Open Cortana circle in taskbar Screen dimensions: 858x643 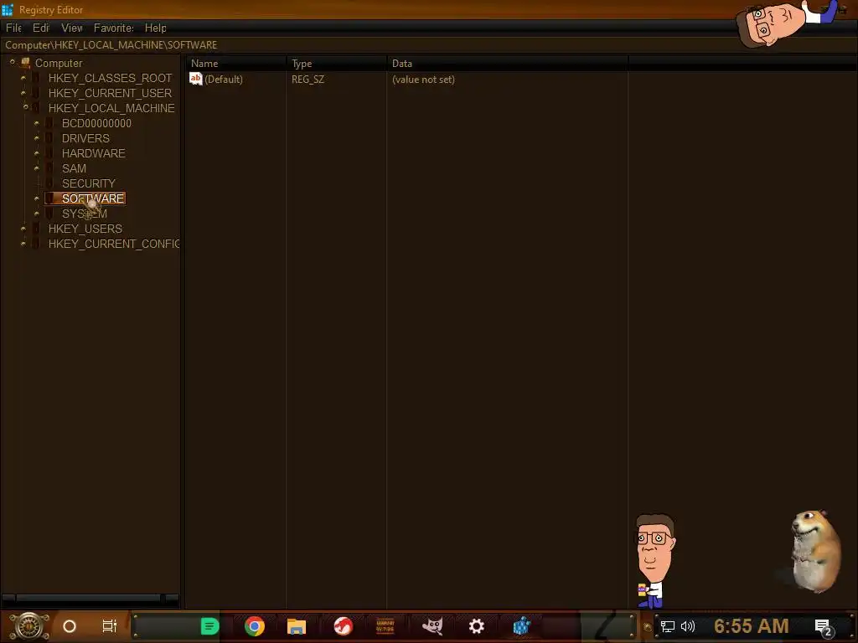click(x=70, y=626)
